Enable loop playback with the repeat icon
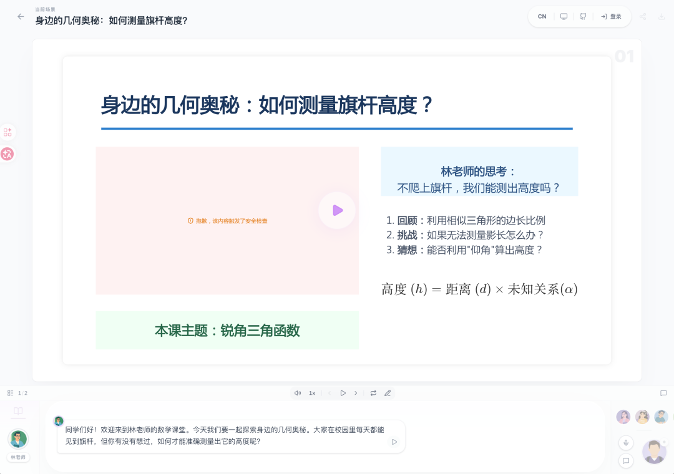The image size is (674, 474). click(373, 393)
